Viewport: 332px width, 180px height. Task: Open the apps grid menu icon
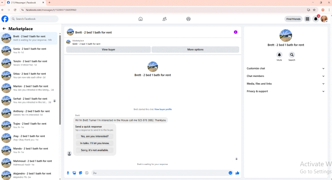(307, 19)
